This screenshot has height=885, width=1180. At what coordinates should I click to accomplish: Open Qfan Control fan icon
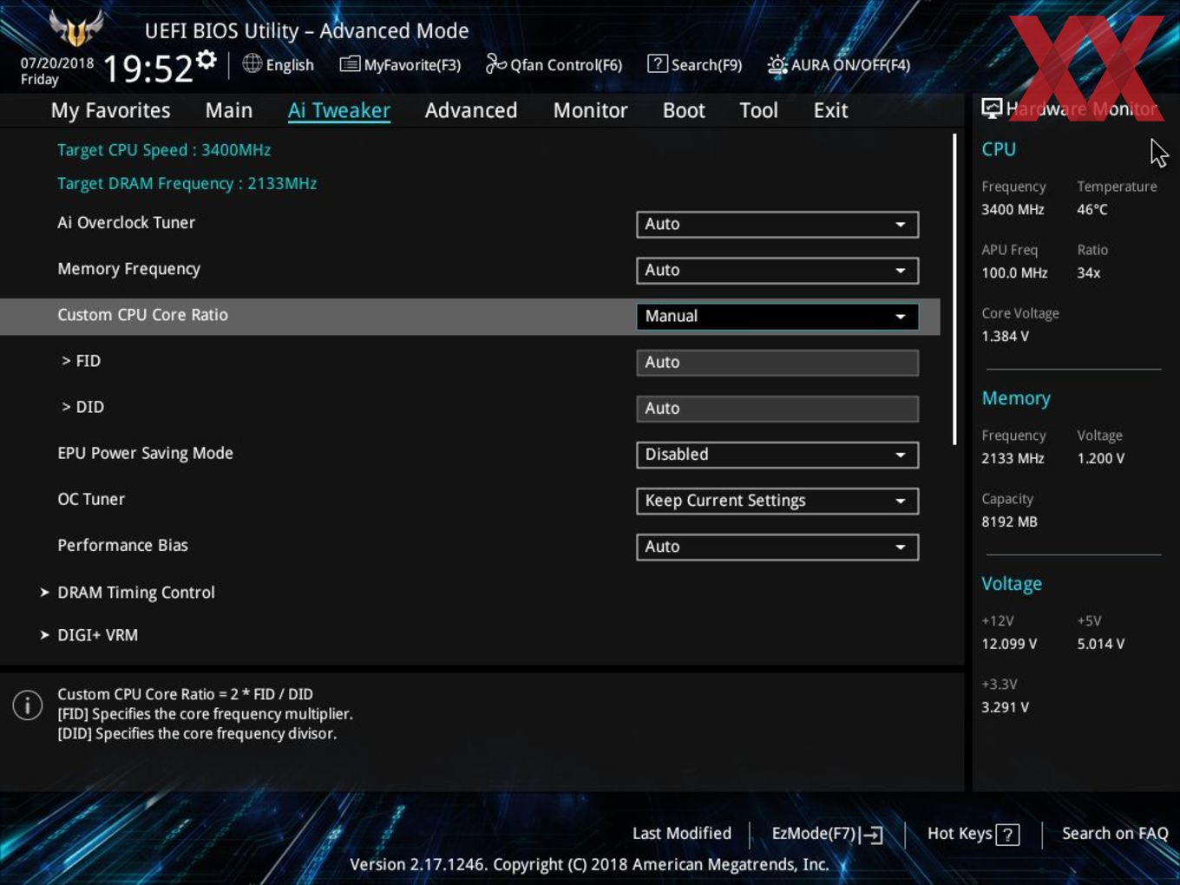495,63
